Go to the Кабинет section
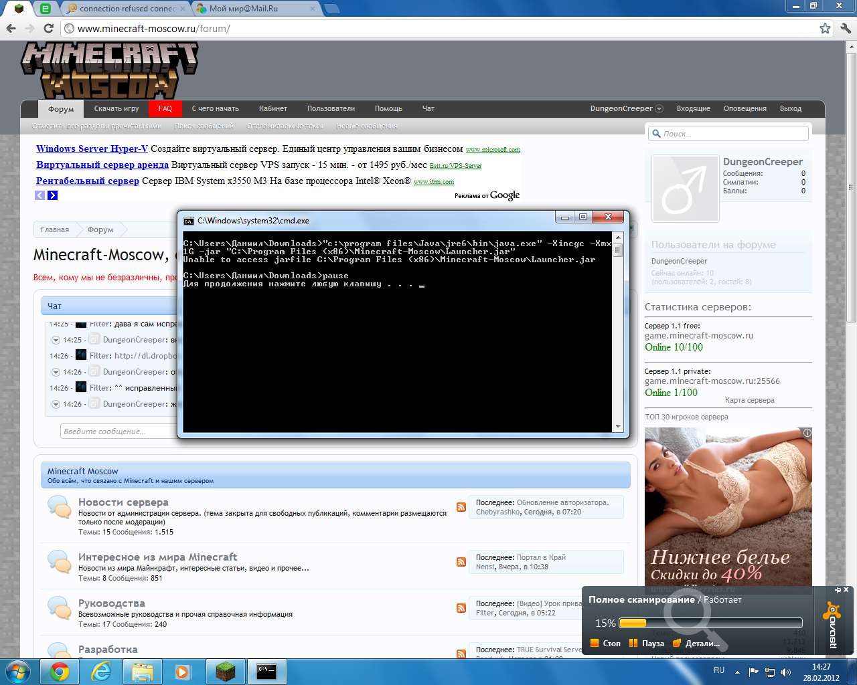The image size is (857, 685). pyautogui.click(x=273, y=108)
